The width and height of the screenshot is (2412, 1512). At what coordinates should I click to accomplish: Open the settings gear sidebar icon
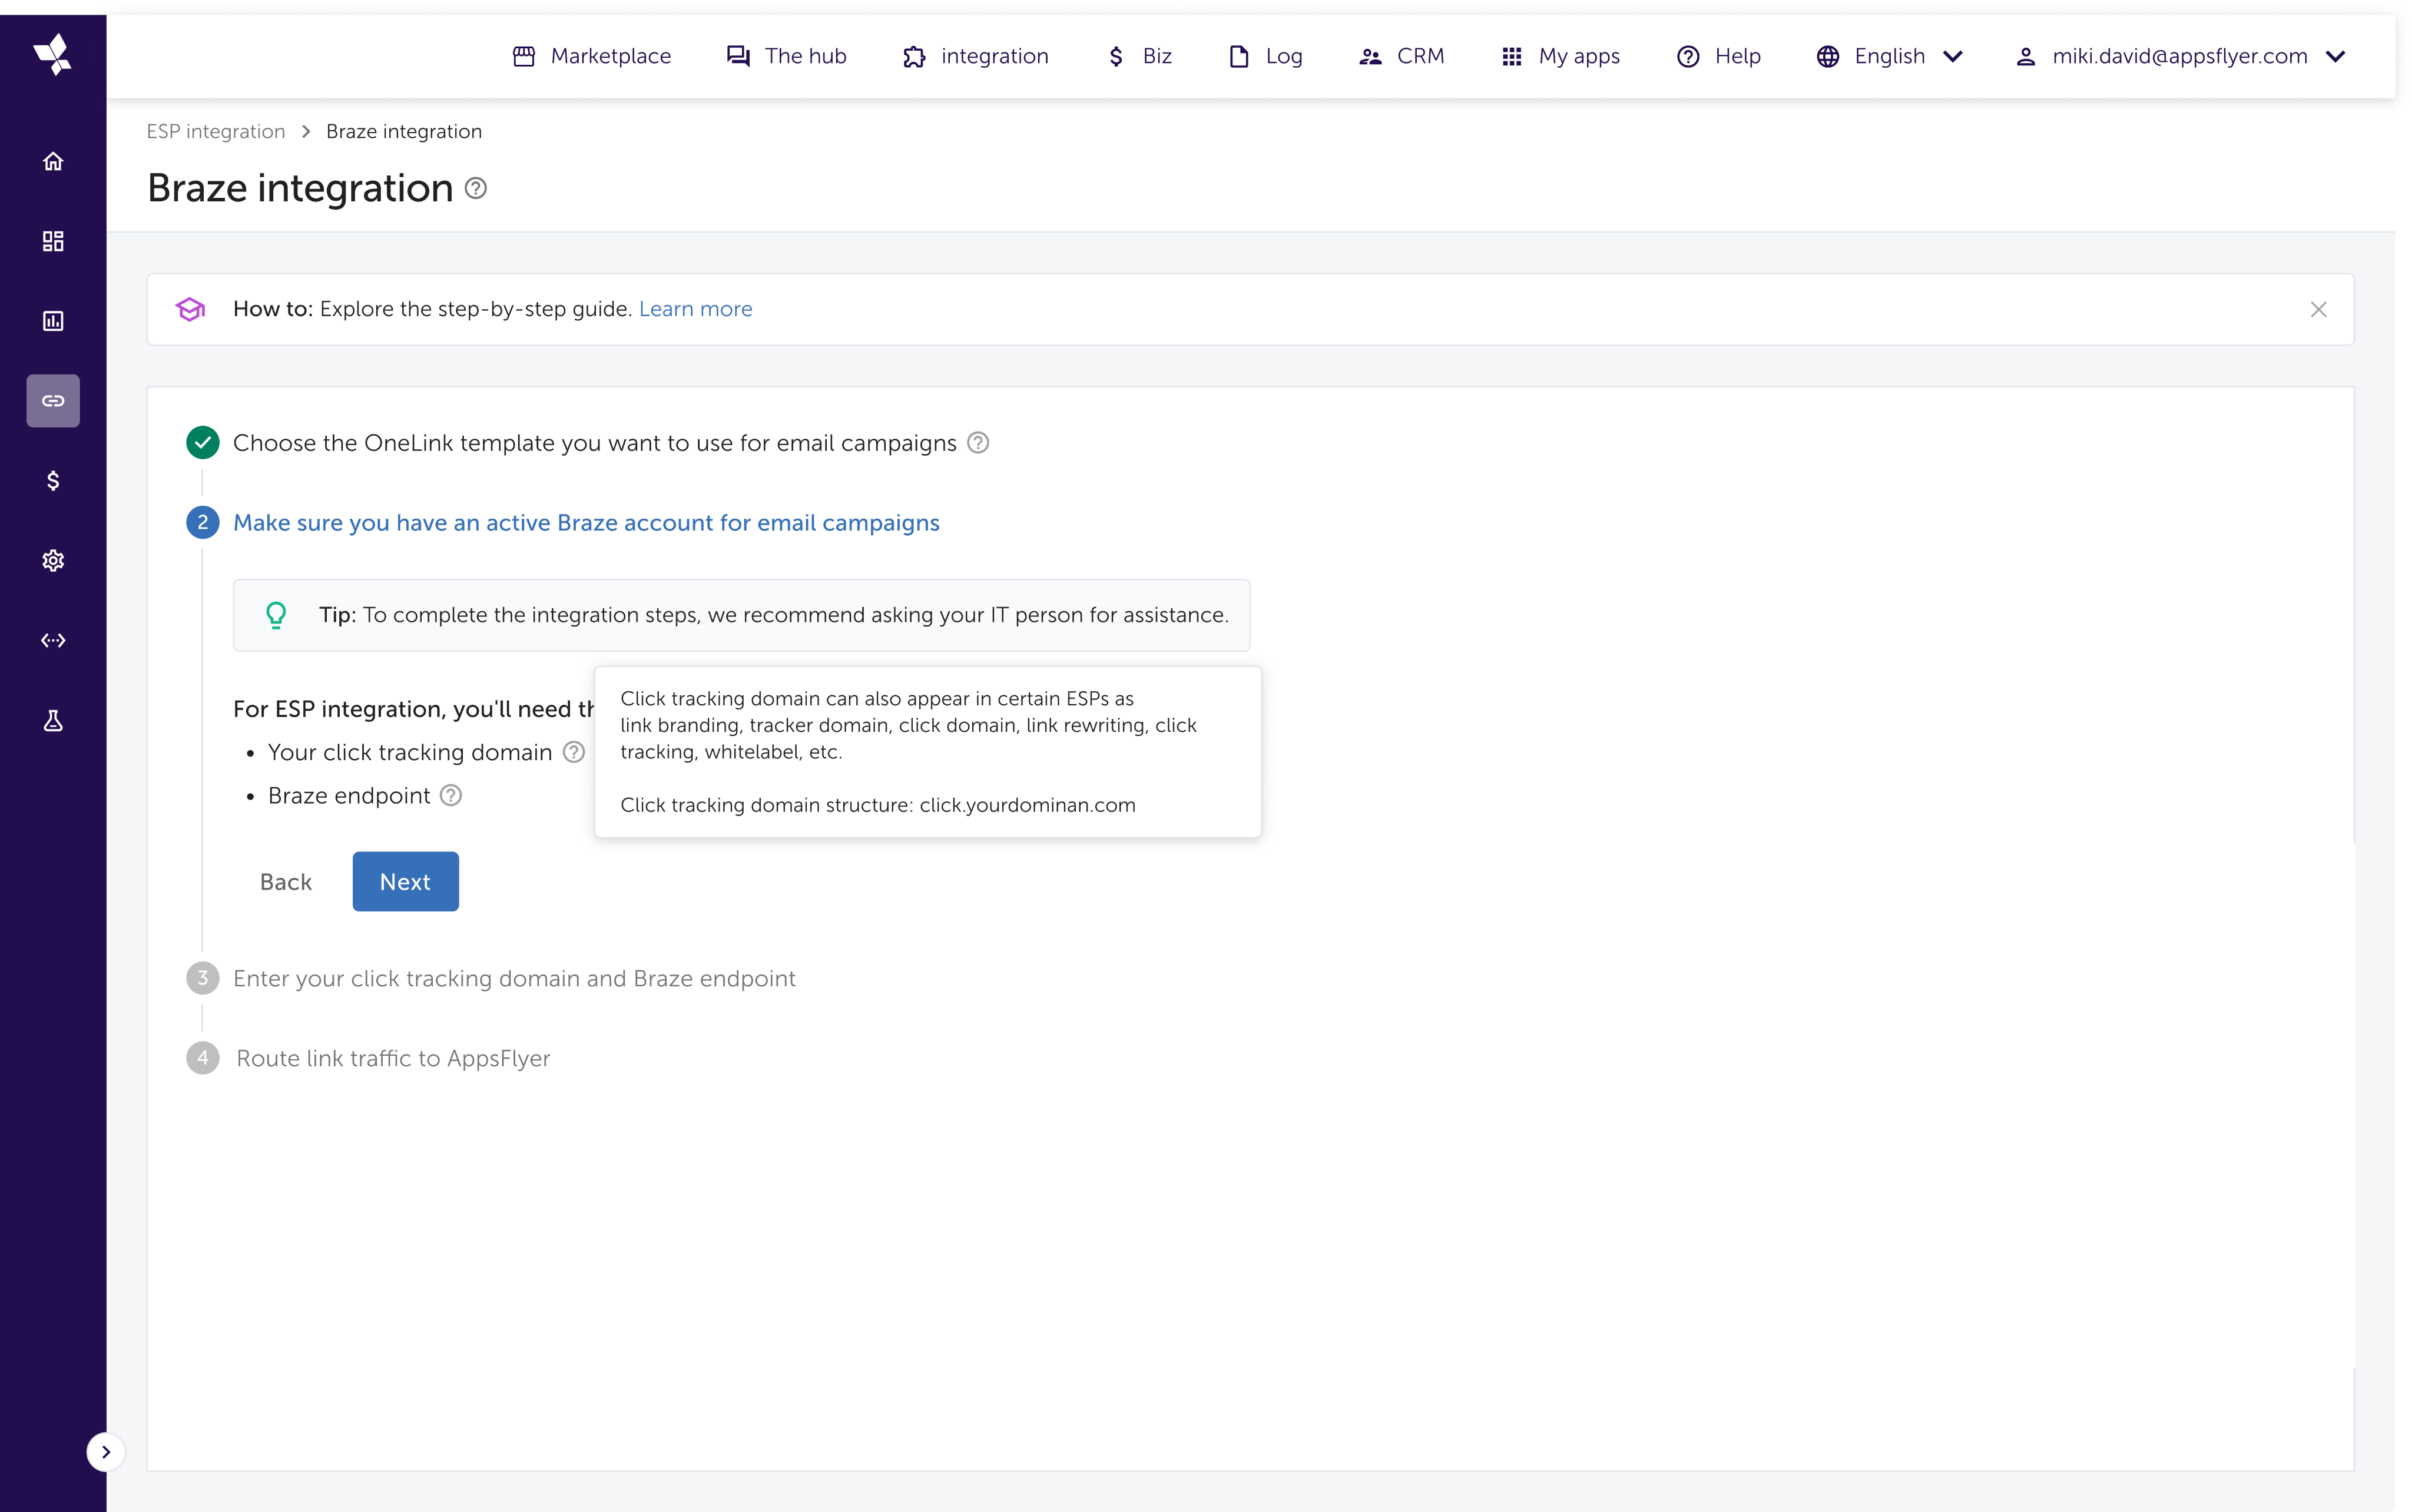point(53,561)
